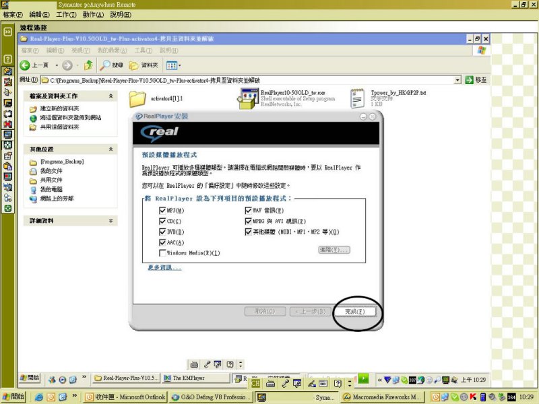
Task: Click the address bar path field
Action: (250, 80)
